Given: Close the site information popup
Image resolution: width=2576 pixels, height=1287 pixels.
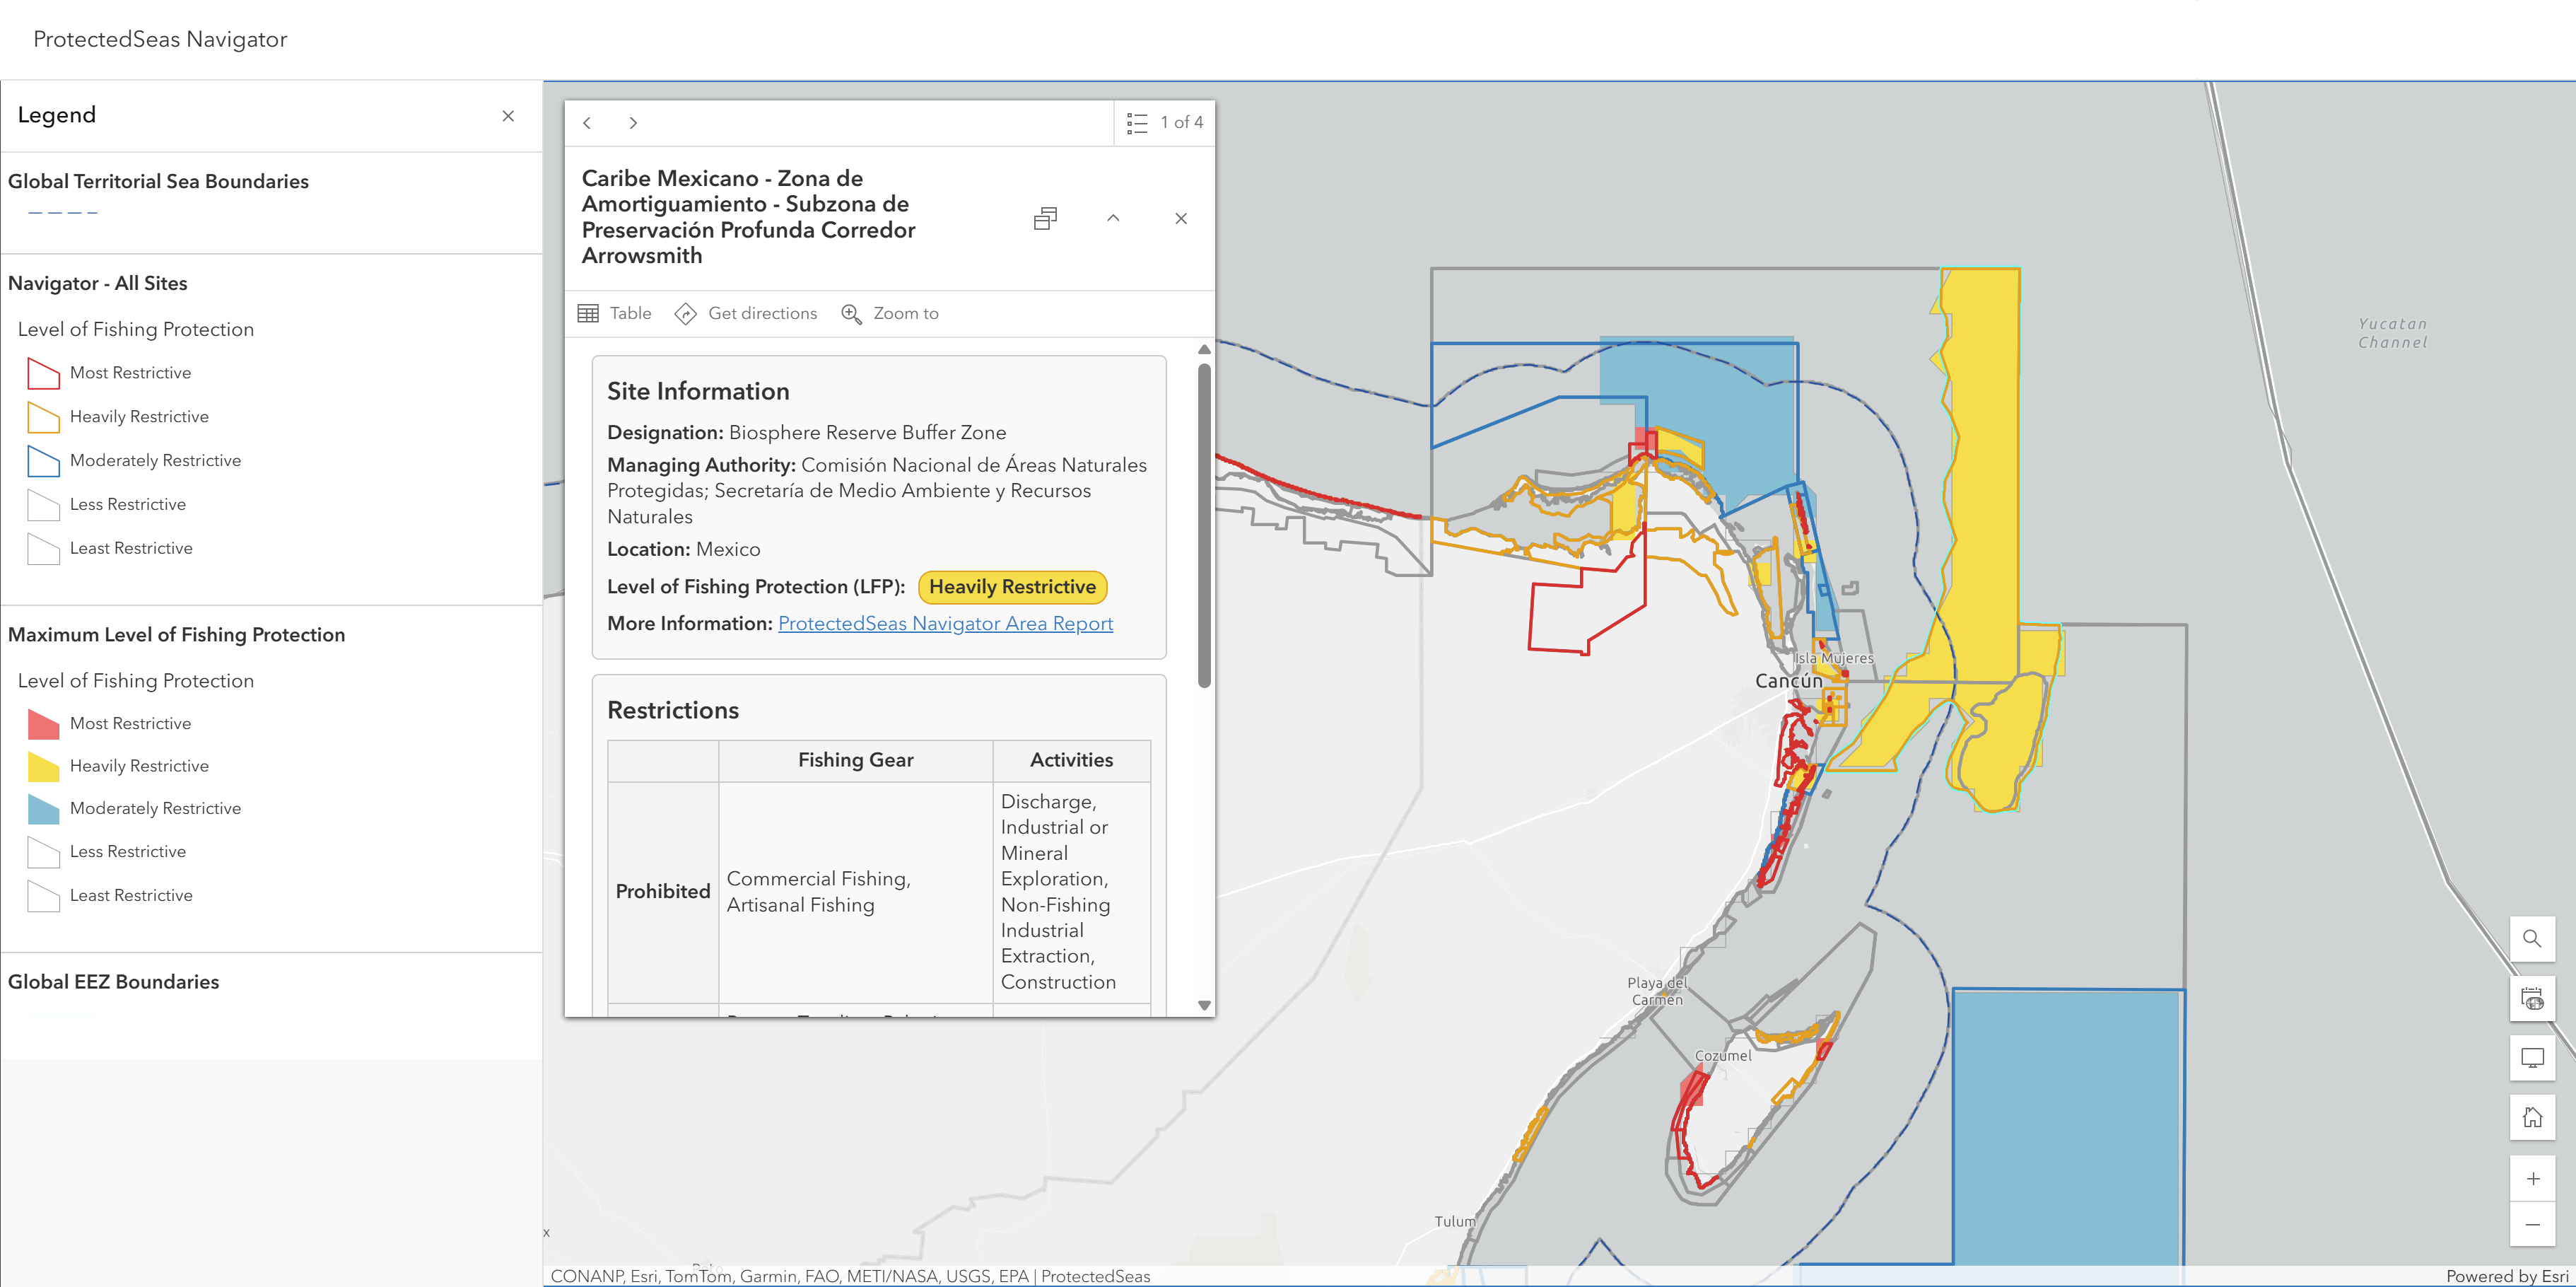Looking at the screenshot, I should pyautogui.click(x=1181, y=218).
